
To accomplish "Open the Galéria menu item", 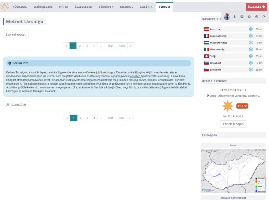I will point(146,7).
